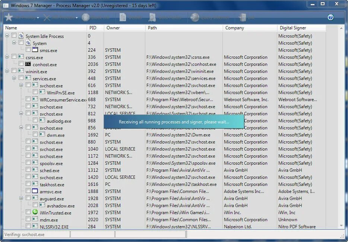
Task: Click the Set Priority star icon
Action: click(x=9, y=17)
